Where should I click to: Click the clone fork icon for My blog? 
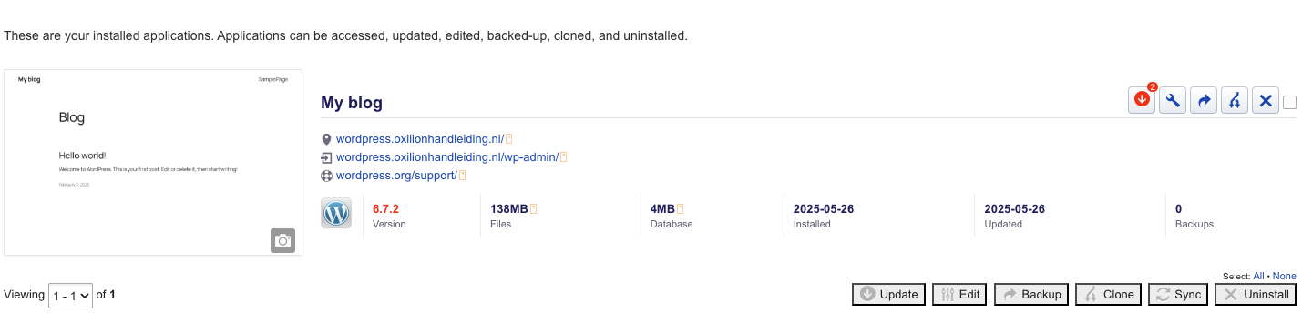coord(1235,101)
